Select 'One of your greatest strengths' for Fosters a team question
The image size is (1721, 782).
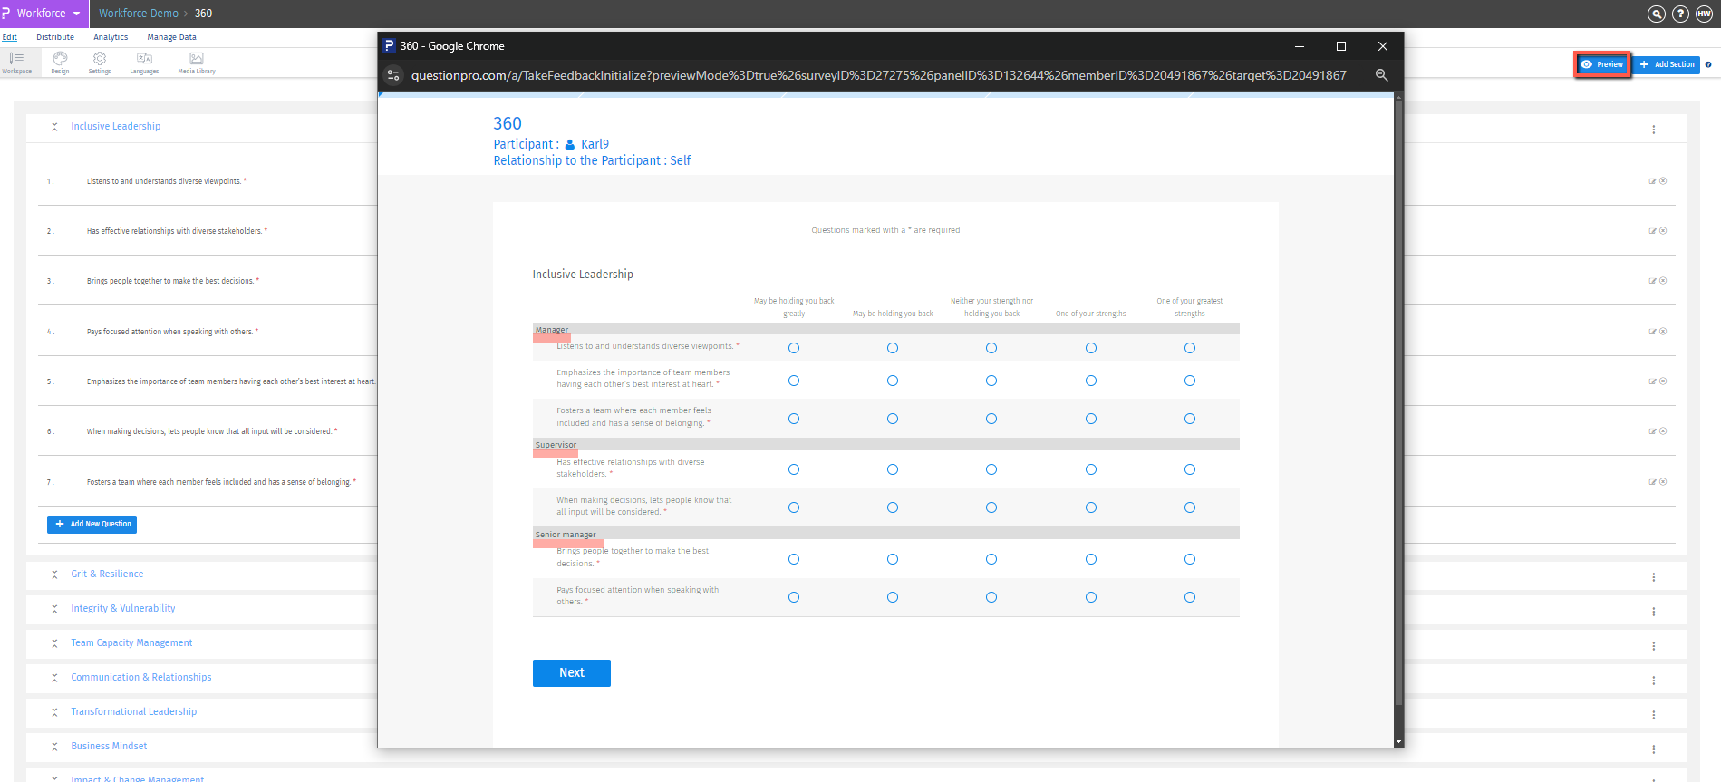tap(1190, 419)
